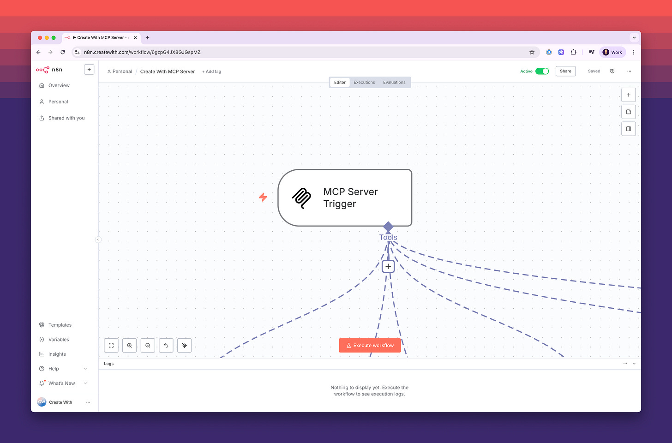672x443 pixels.
Task: Click the zoom to fit icon
Action: tap(111, 345)
